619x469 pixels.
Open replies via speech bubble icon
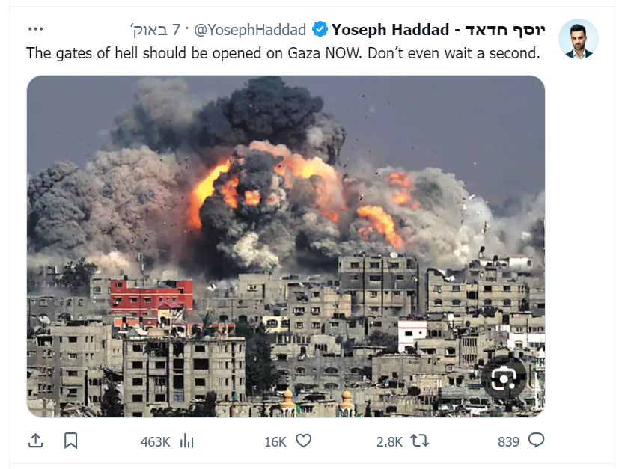tap(536, 441)
